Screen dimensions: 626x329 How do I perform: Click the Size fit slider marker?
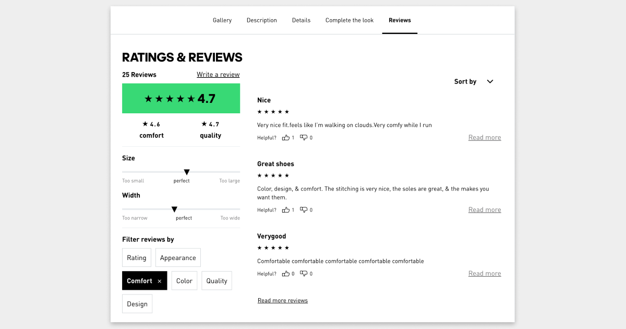click(187, 172)
